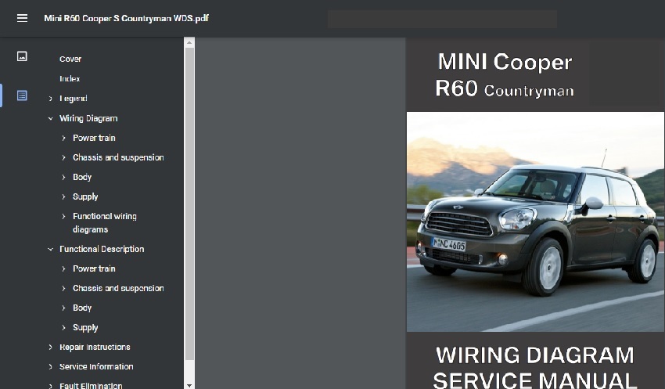Expand Chassis and suspension under Wiring Diagram
The image size is (665, 389).
pos(63,157)
